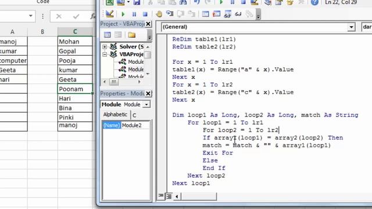Image resolution: width=372 pixels, height=209 pixels.
Task: Click Project tree horizontal scroll left arrow
Action: tap(105, 82)
